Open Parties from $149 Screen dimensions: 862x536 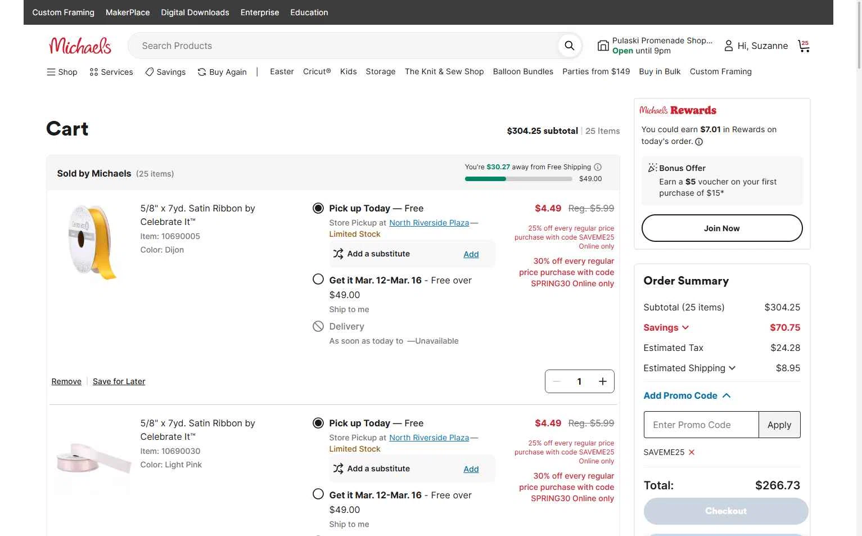pyautogui.click(x=596, y=71)
